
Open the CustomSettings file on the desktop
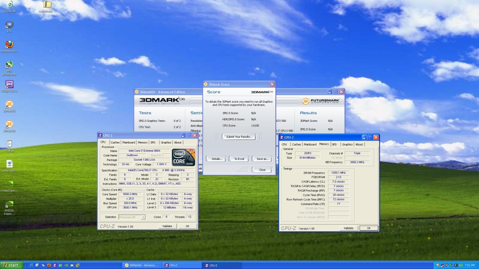point(9,164)
